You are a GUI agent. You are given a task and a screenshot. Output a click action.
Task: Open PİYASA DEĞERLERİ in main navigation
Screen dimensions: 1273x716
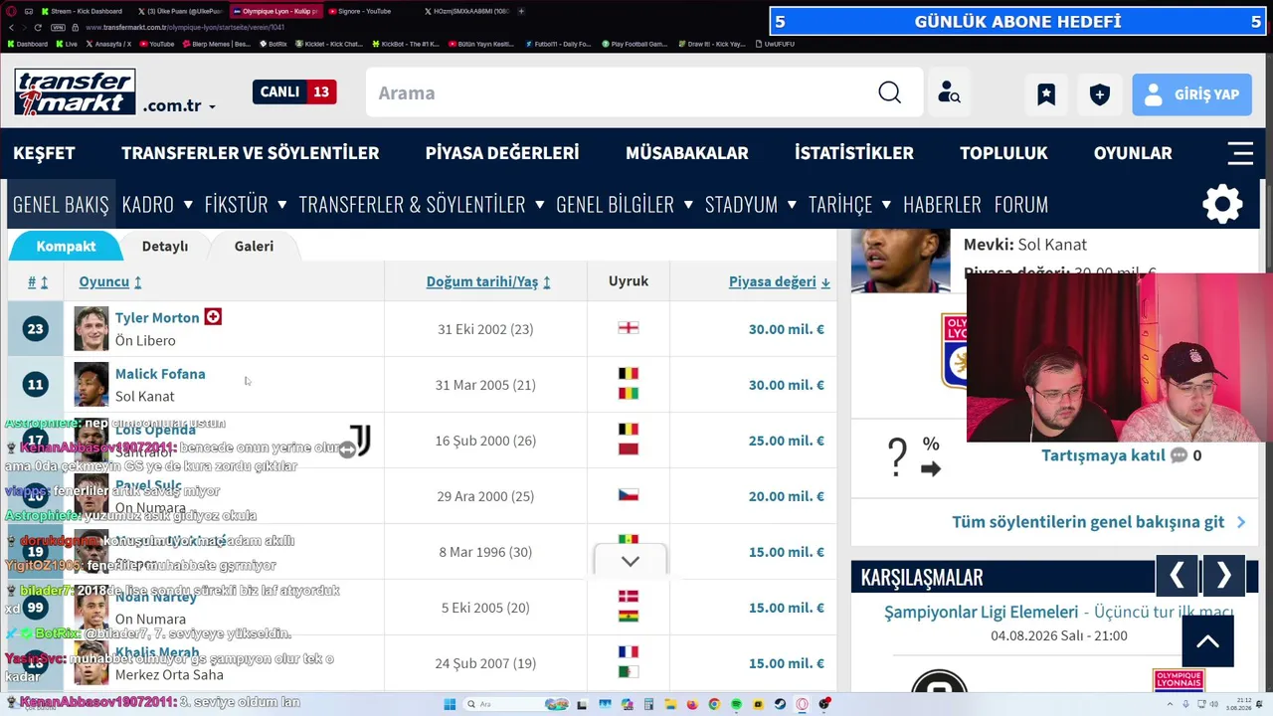[x=502, y=153]
